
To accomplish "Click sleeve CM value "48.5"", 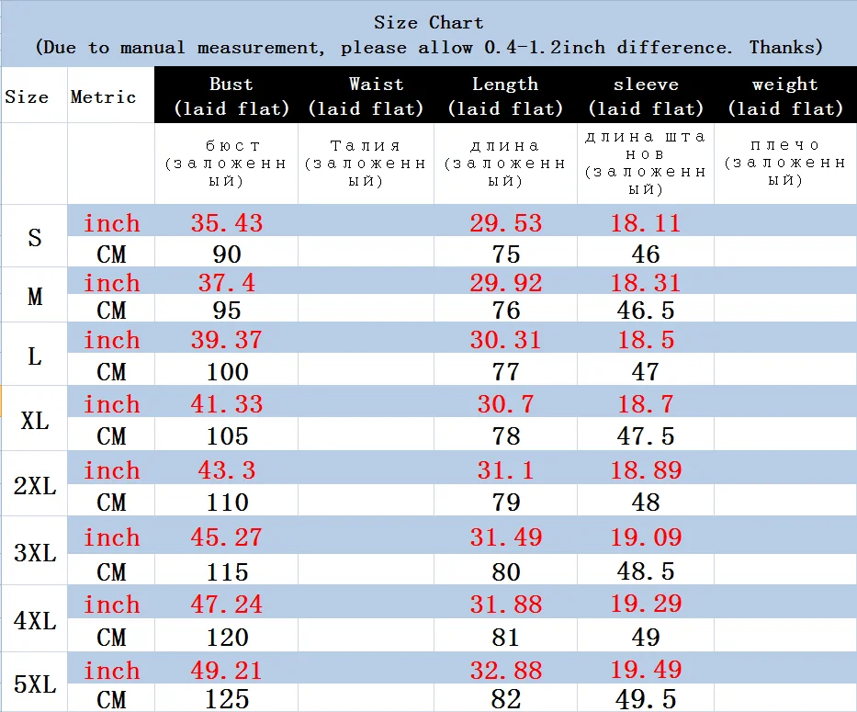I will 646,571.
